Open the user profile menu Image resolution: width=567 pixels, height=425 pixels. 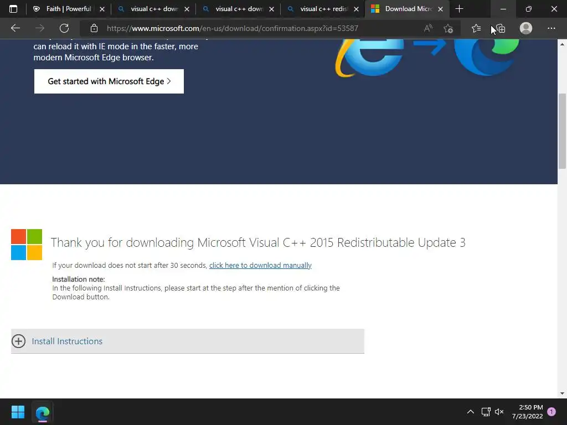526,28
